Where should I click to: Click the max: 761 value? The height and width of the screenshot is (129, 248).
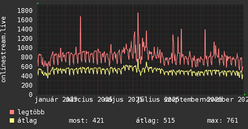[x=222, y=121]
